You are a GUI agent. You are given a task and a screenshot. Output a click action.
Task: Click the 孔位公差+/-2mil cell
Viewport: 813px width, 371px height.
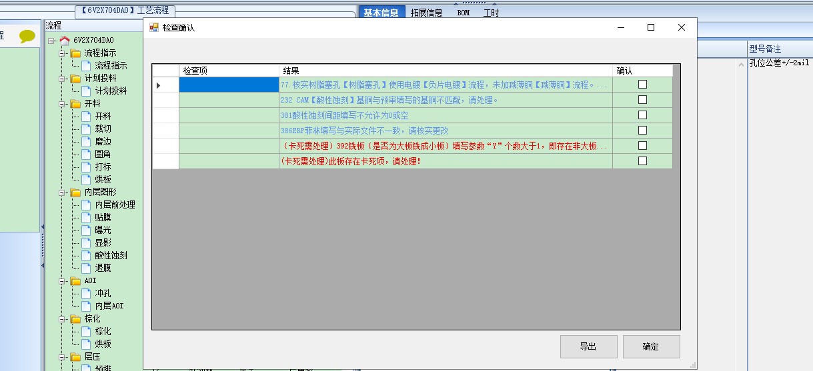[780, 63]
